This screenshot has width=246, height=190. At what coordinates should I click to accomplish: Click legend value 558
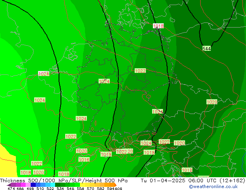click(x=80, y=188)
